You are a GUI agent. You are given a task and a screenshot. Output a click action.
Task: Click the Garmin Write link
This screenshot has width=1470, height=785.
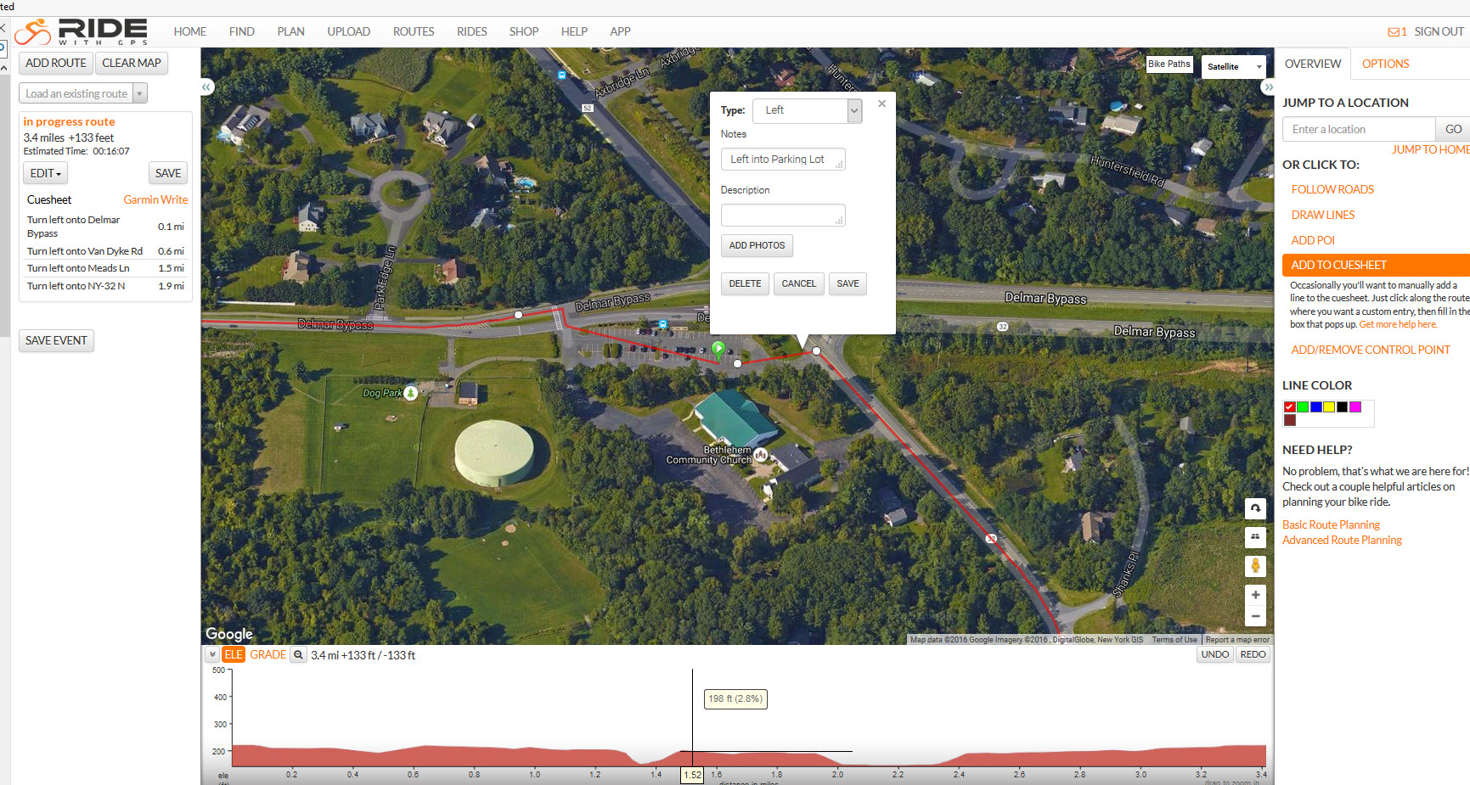pos(155,199)
